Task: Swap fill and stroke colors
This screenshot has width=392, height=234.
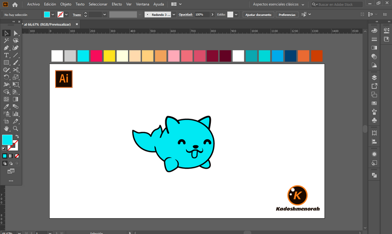Action: (x=17, y=137)
